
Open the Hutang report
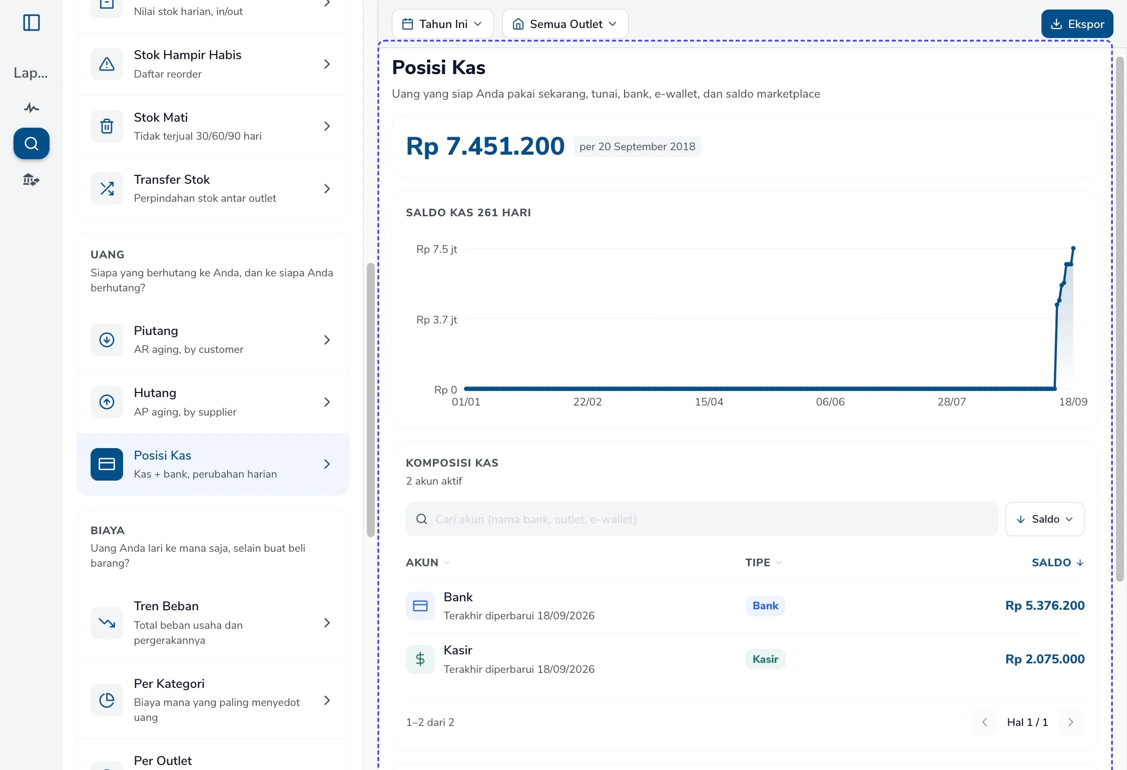(213, 402)
